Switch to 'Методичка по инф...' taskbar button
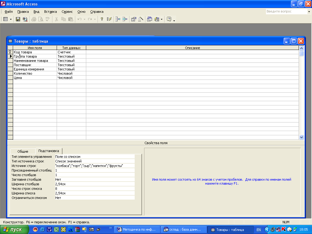This screenshot has height=234, width=312. click(138, 230)
